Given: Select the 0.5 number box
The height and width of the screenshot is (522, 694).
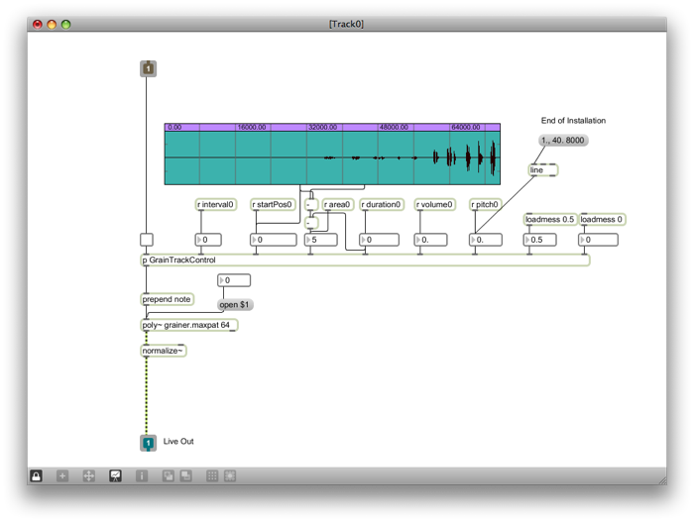Looking at the screenshot, I should [540, 240].
